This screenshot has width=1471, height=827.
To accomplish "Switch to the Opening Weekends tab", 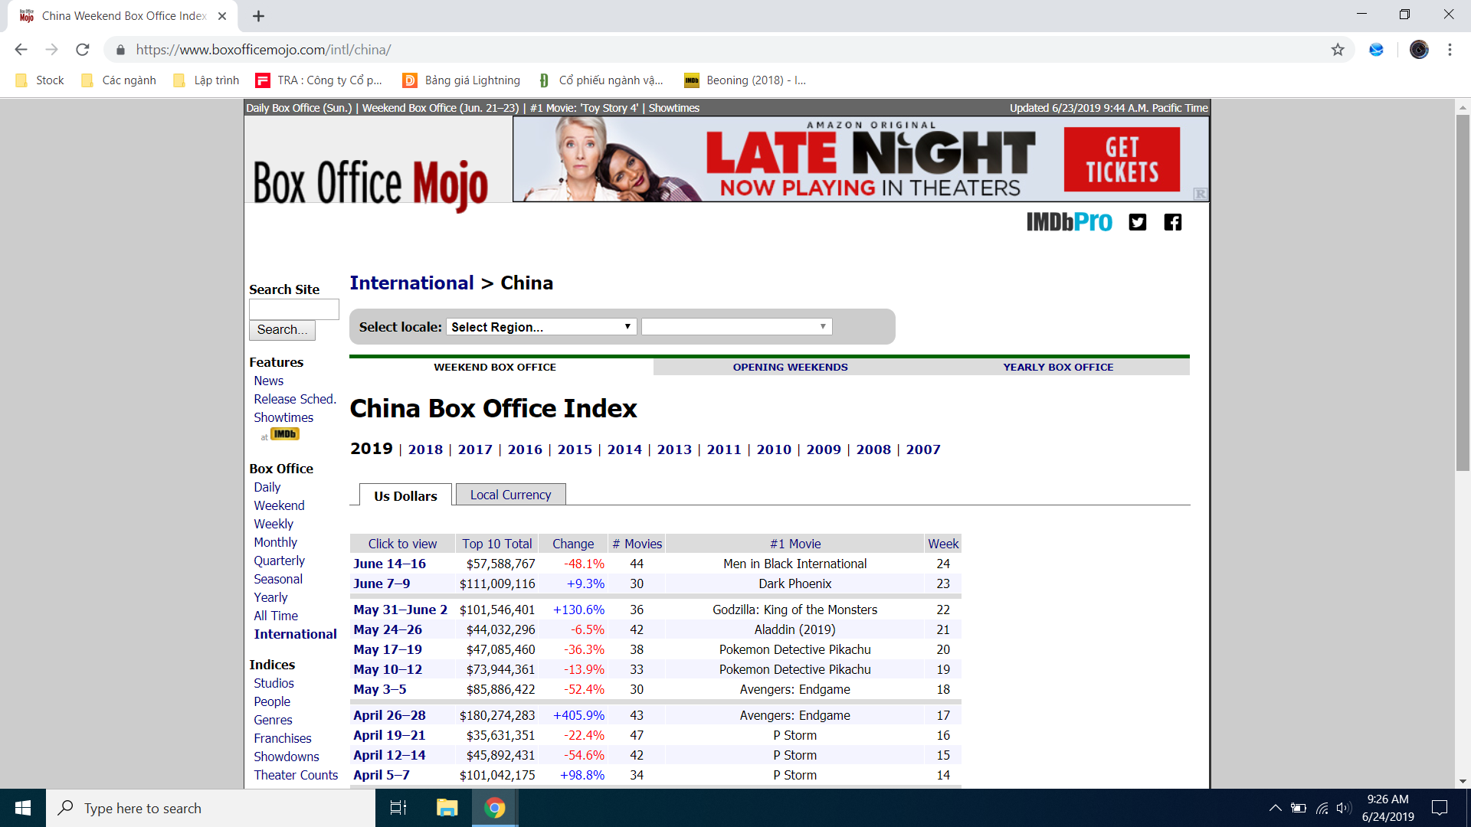I will point(790,367).
